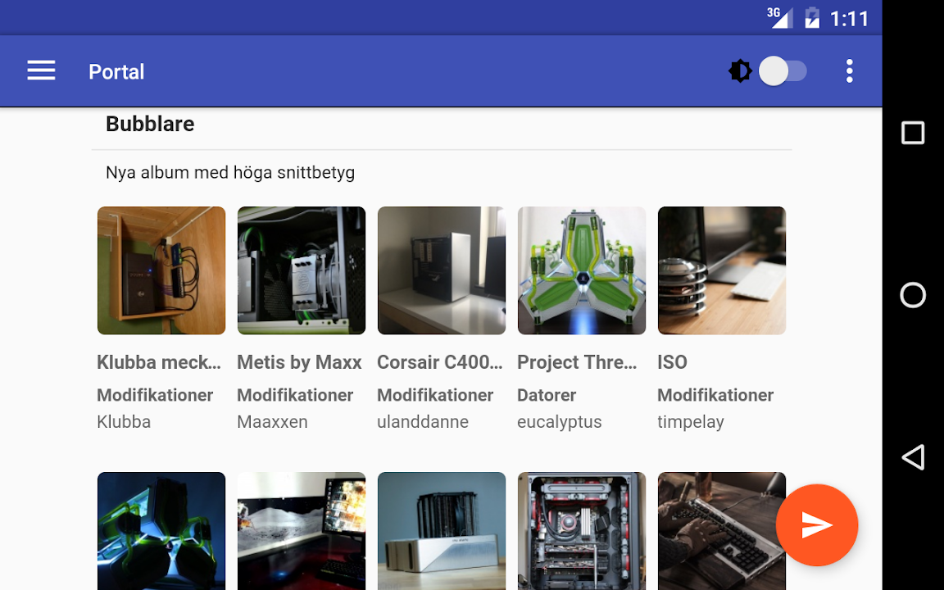The height and width of the screenshot is (590, 944).
Task: Open the Klubba album thumbnail
Action: 161,270
